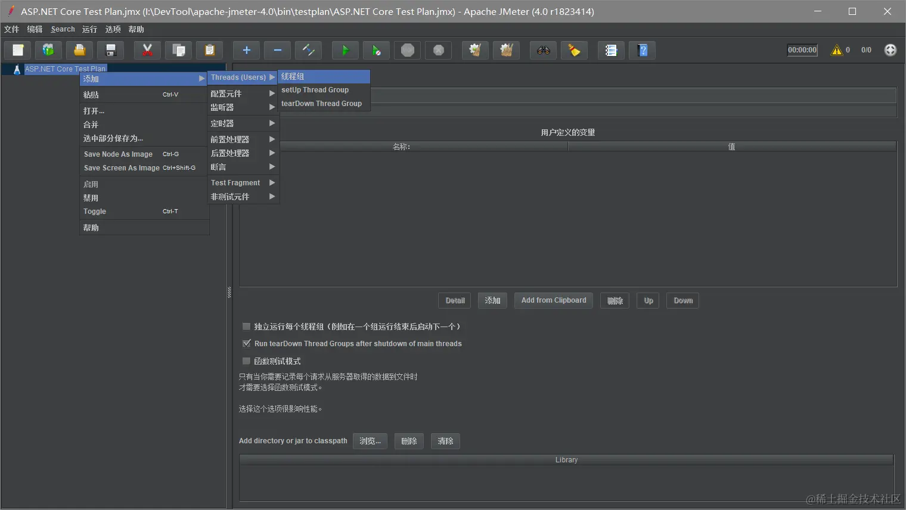
Task: Open the 运行 menu in the menu bar
Action: (89, 29)
